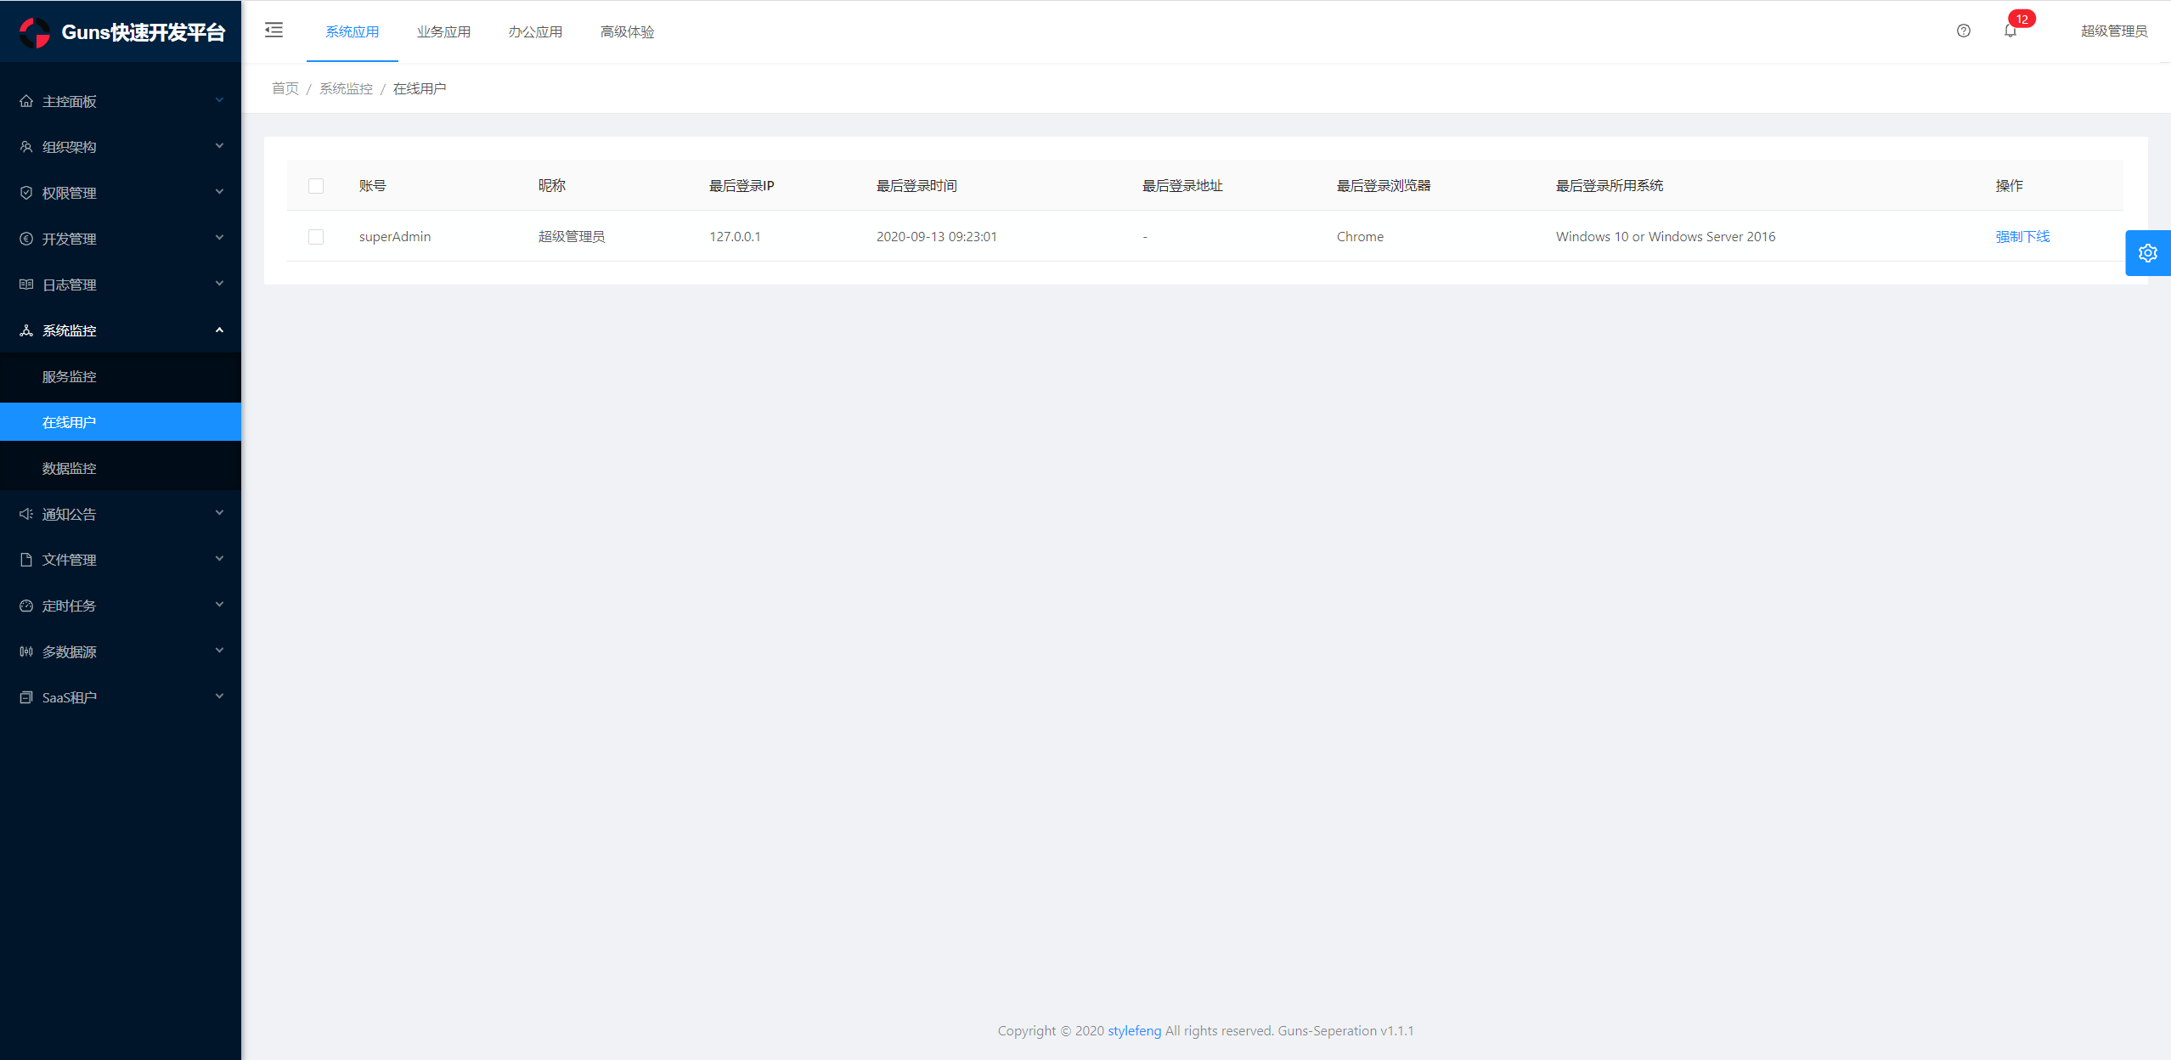The height and width of the screenshot is (1060, 2171).
Task: Toggle the select-all checkbox in table header
Action: [316, 186]
